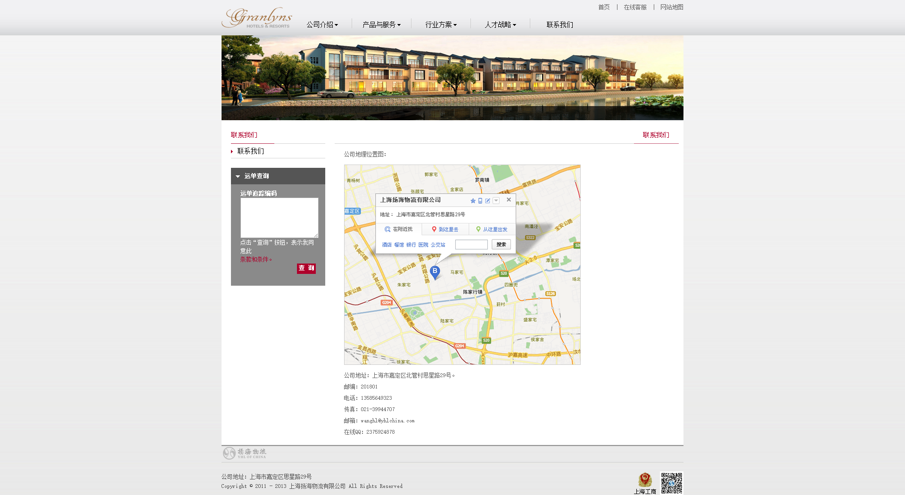Click the Granlyns Hotels & Resorts logo

click(257, 18)
